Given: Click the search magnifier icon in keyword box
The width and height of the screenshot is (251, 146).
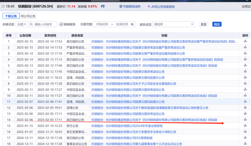Looking at the screenshot, I should (31, 24).
